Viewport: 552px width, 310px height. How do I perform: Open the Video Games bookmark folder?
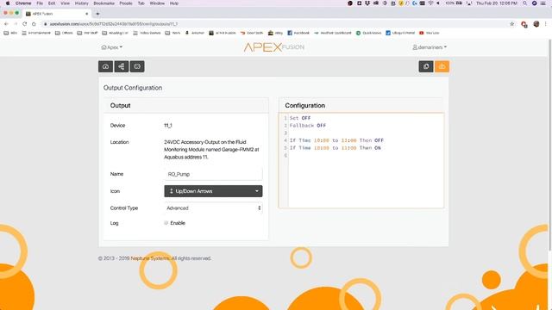coord(147,33)
